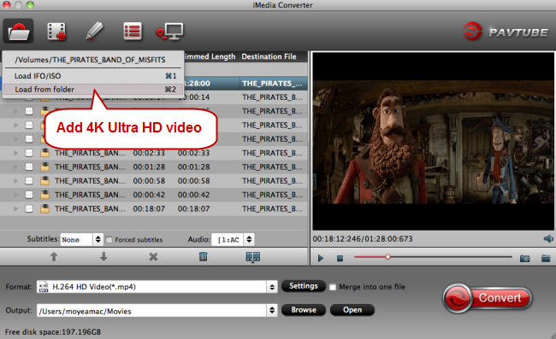Mute the preview with the speaker icon

click(x=548, y=238)
